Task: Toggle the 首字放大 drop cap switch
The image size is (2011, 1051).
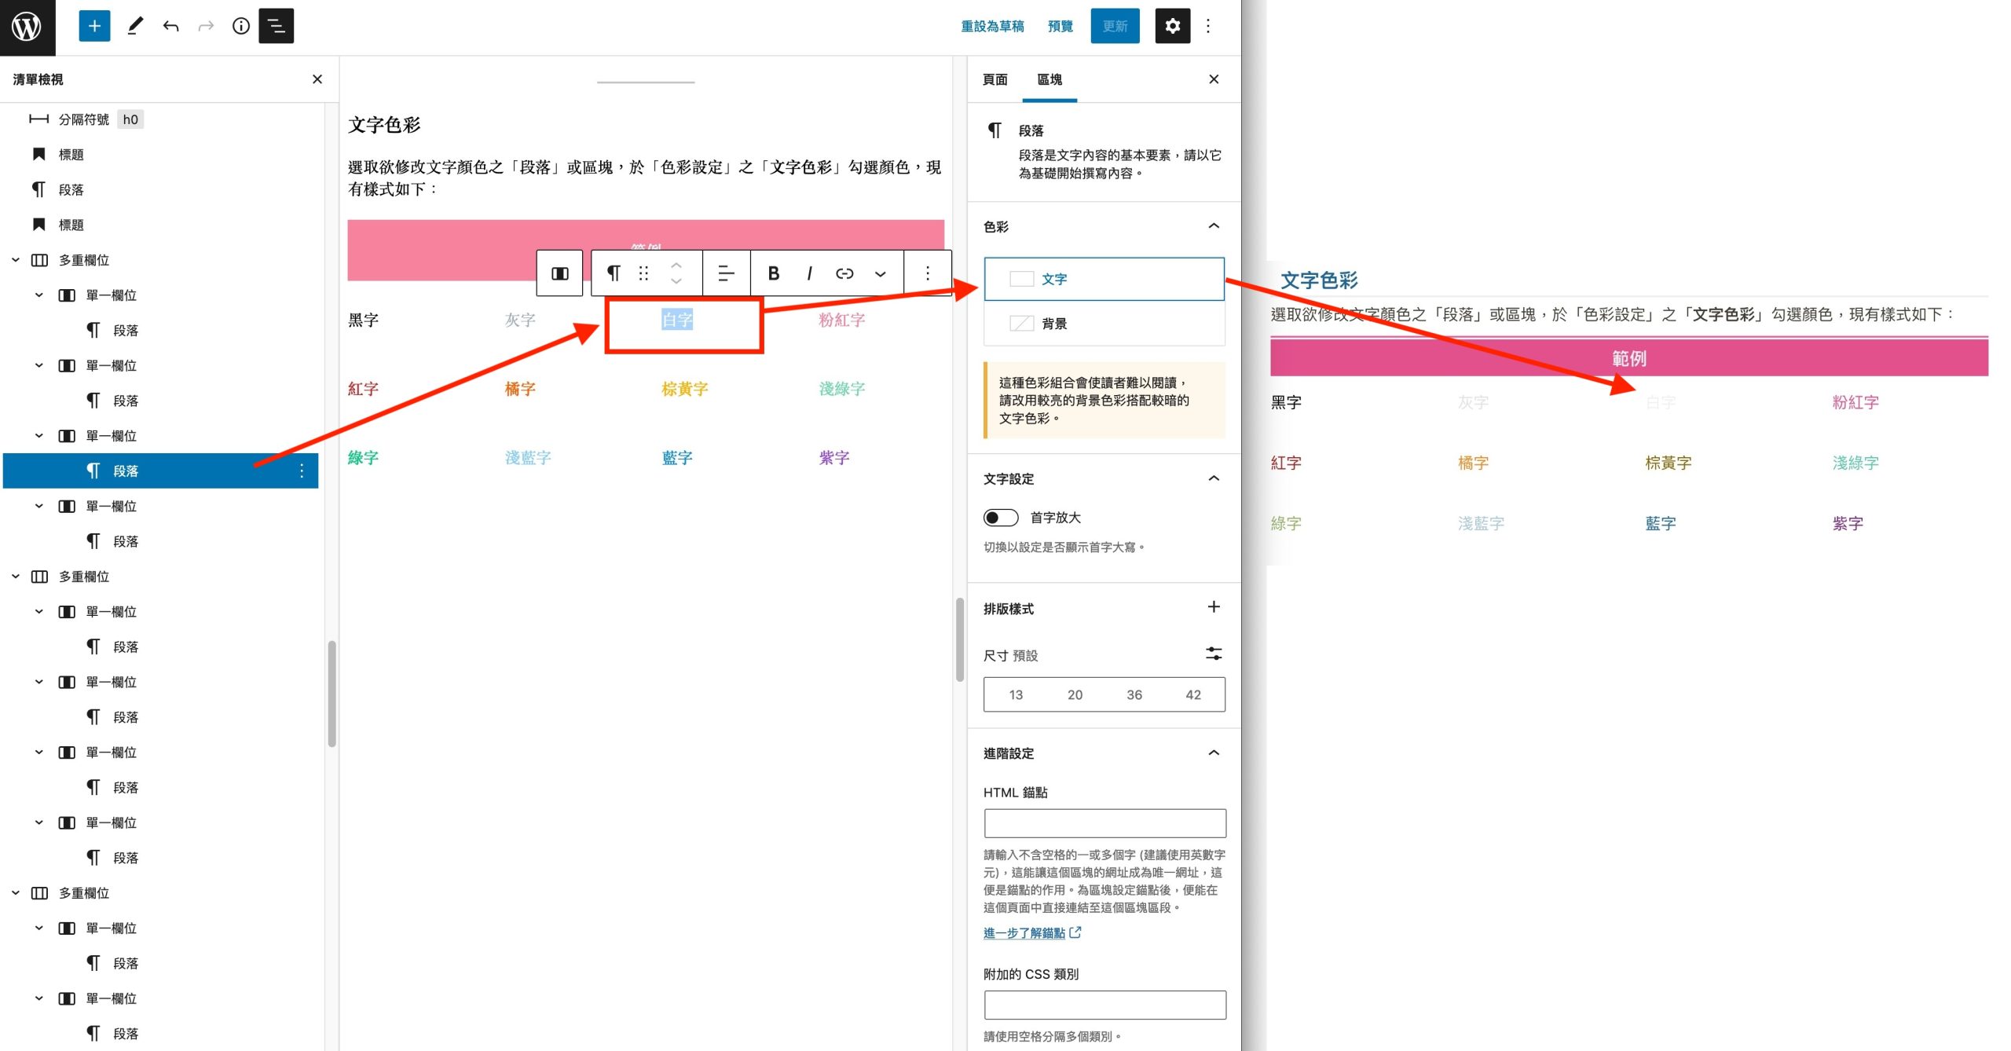Action: 1000,518
